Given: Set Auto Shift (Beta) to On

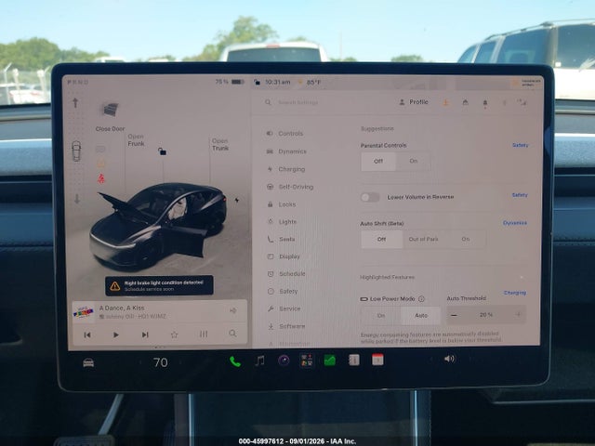Looking at the screenshot, I should pyautogui.click(x=466, y=240).
